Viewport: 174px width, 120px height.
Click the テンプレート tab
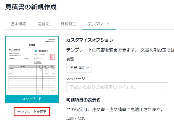pos(99,24)
